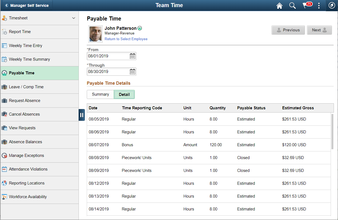Go to the Home page icon
Image resolution: width=338 pixels, height=220 pixels.
279,5
